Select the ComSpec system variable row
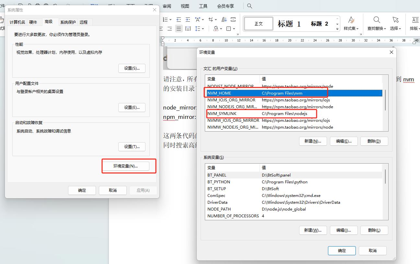 click(294, 195)
